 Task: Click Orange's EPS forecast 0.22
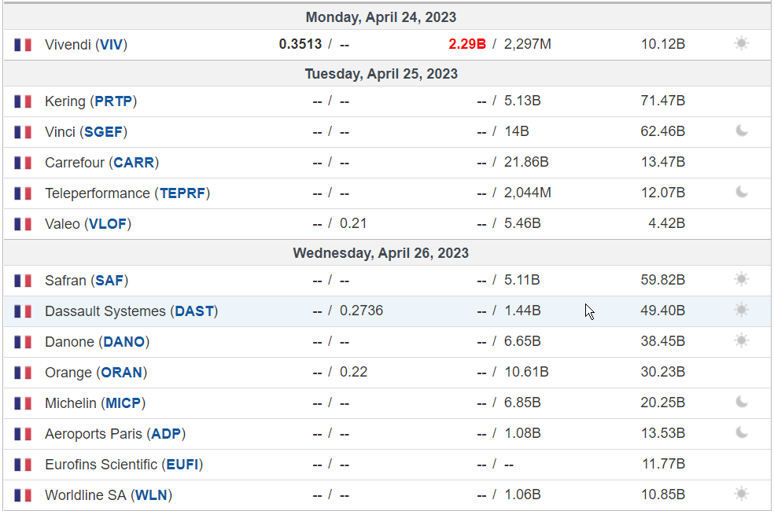tap(353, 372)
